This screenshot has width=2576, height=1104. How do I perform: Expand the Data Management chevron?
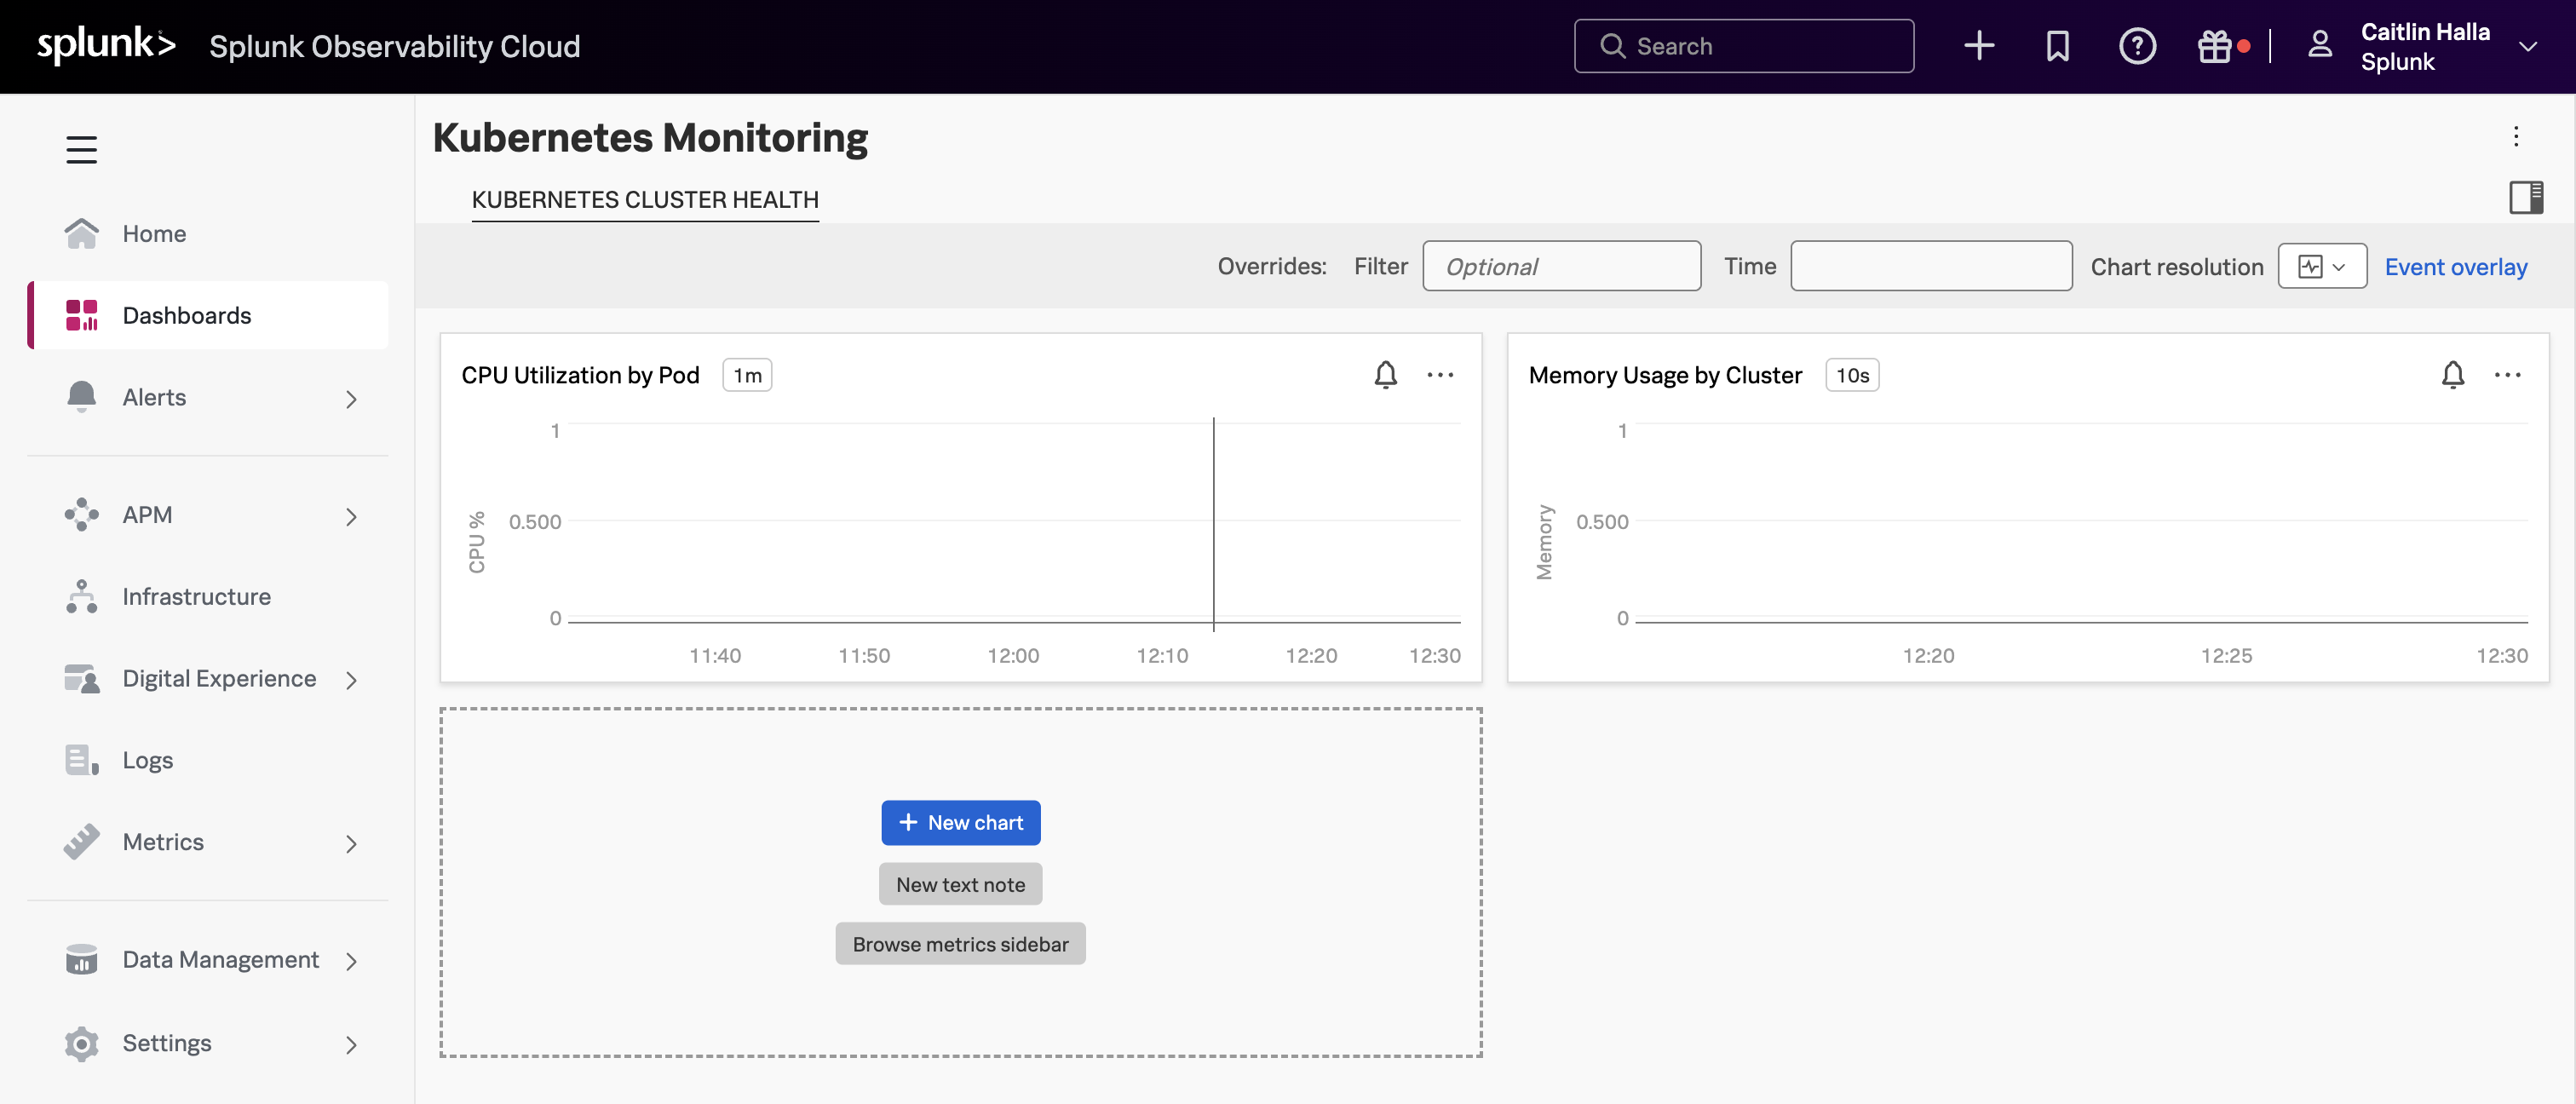[x=351, y=961]
